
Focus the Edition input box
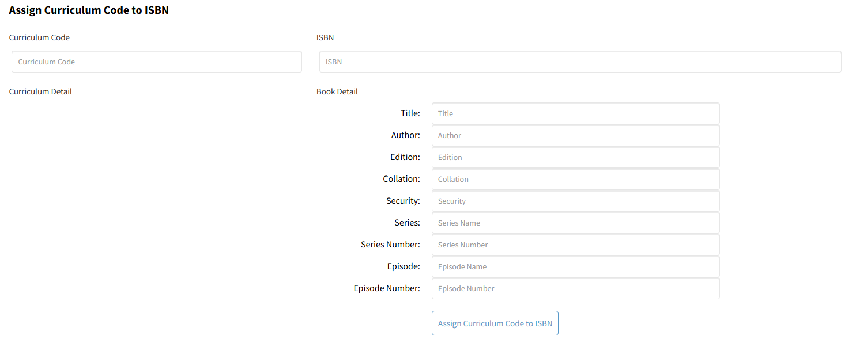click(576, 157)
